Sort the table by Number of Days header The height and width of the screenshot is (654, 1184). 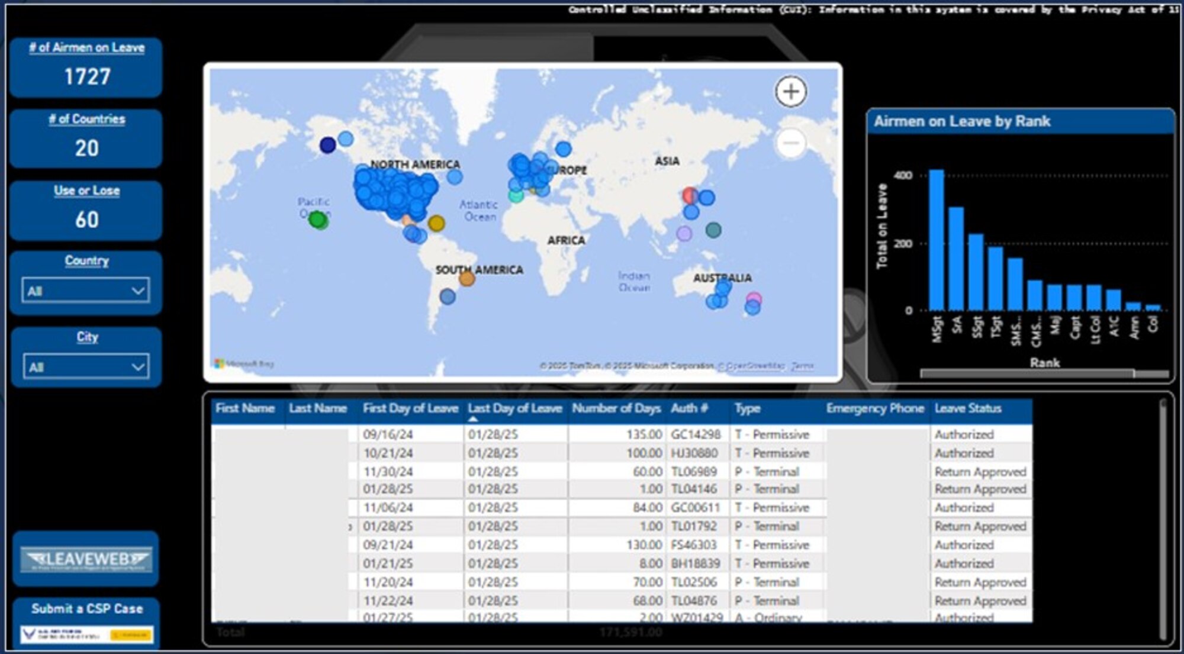click(616, 408)
